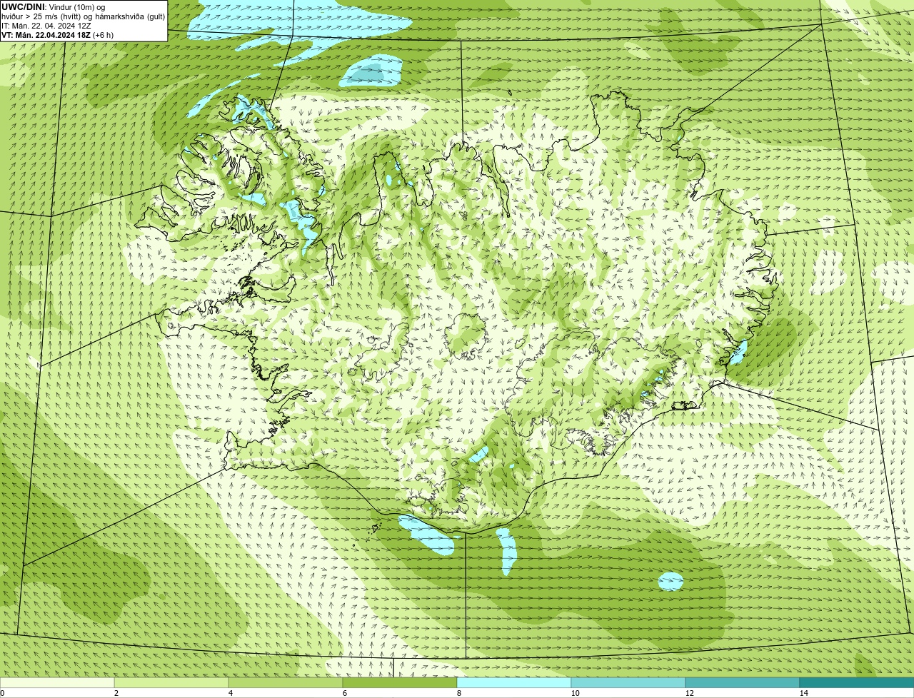The image size is (914, 698).
Task: Click the legend value label 12
Action: [689, 693]
